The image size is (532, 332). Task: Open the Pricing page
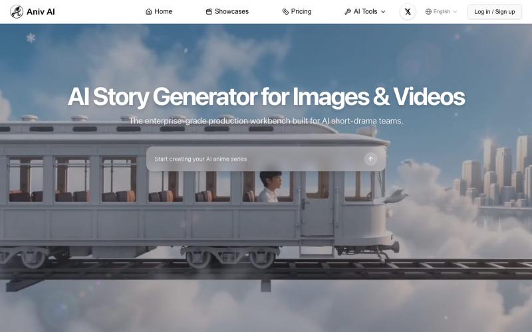tap(297, 11)
